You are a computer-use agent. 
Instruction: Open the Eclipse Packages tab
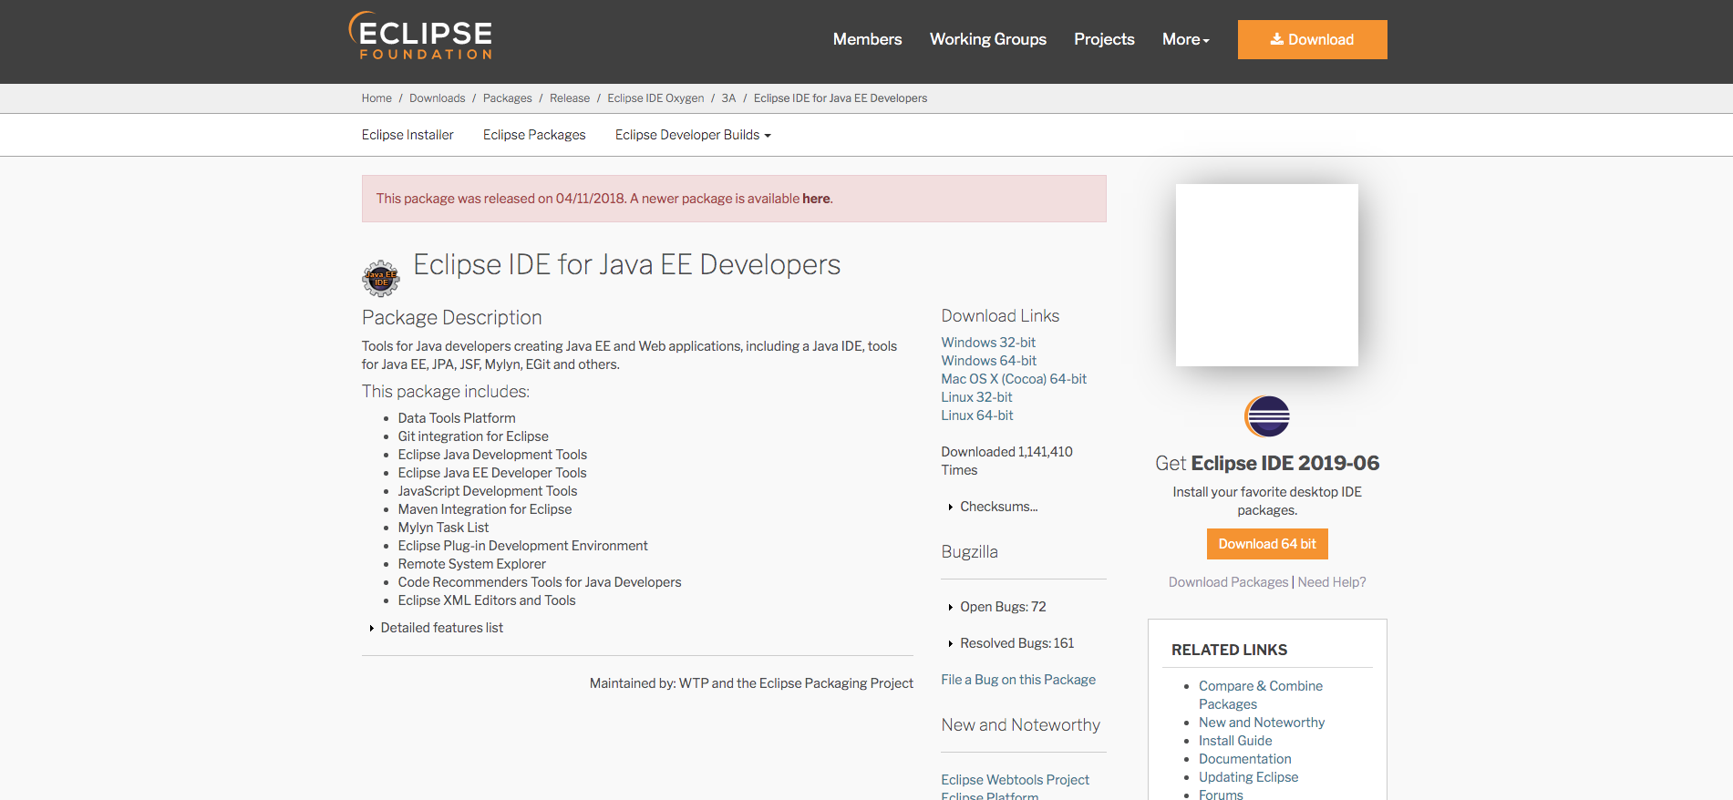[x=534, y=135]
